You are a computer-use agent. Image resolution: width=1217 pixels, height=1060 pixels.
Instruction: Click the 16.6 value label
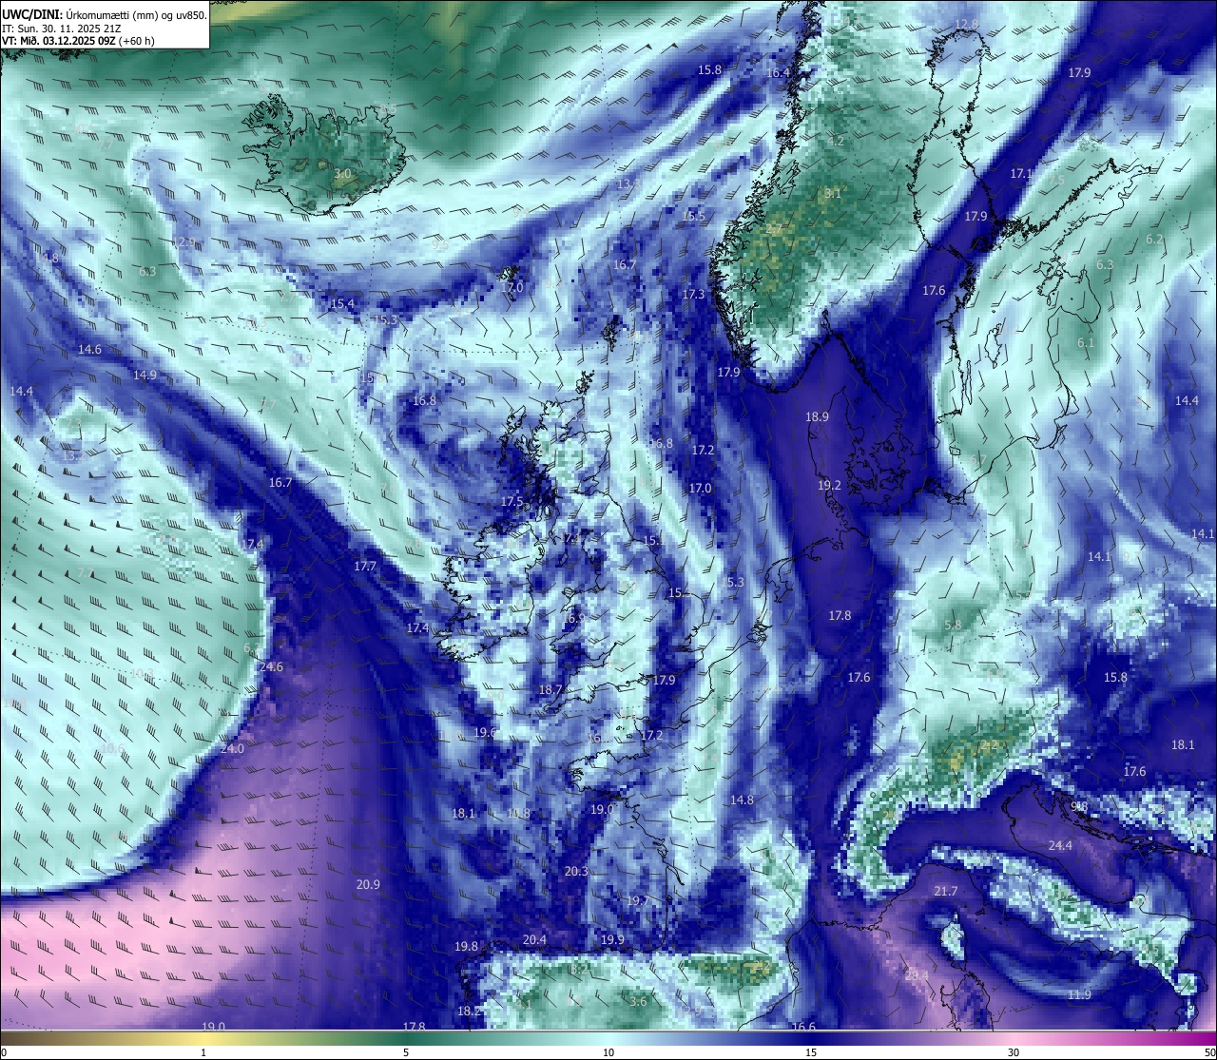pyautogui.click(x=803, y=1027)
